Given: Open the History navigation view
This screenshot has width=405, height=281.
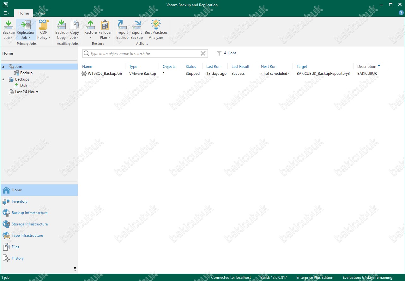Looking at the screenshot, I should (x=39, y=258).
